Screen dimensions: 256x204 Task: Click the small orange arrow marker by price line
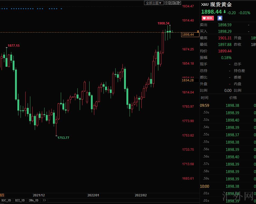pyautogui.click(x=198, y=32)
